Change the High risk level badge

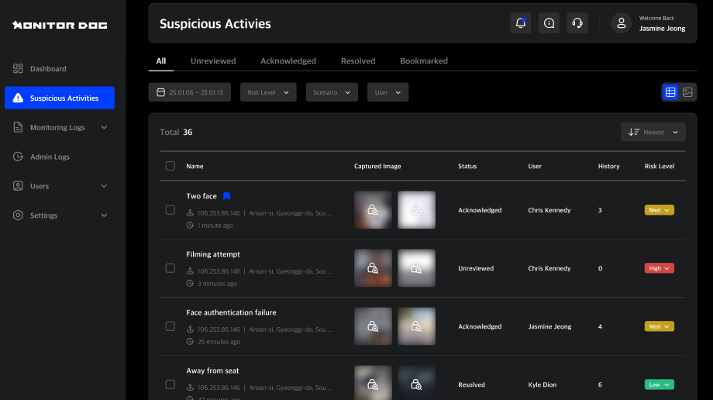click(x=659, y=268)
